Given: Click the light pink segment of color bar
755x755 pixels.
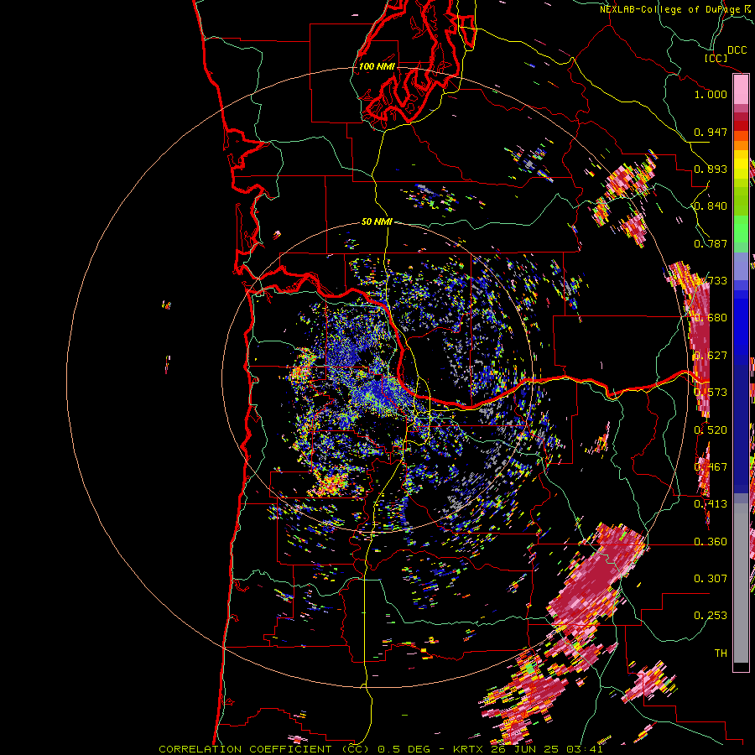Looking at the screenshot, I should pyautogui.click(x=741, y=90).
